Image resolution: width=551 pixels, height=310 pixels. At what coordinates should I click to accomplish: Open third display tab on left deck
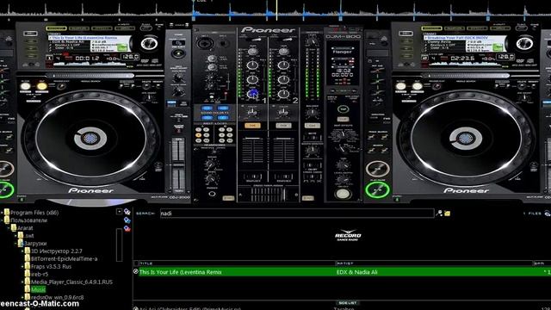(x=102, y=28)
